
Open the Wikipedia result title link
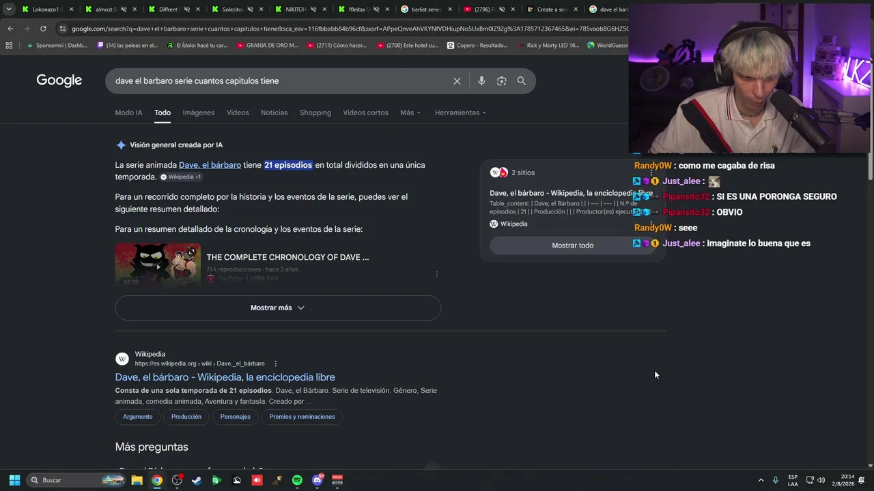(225, 377)
